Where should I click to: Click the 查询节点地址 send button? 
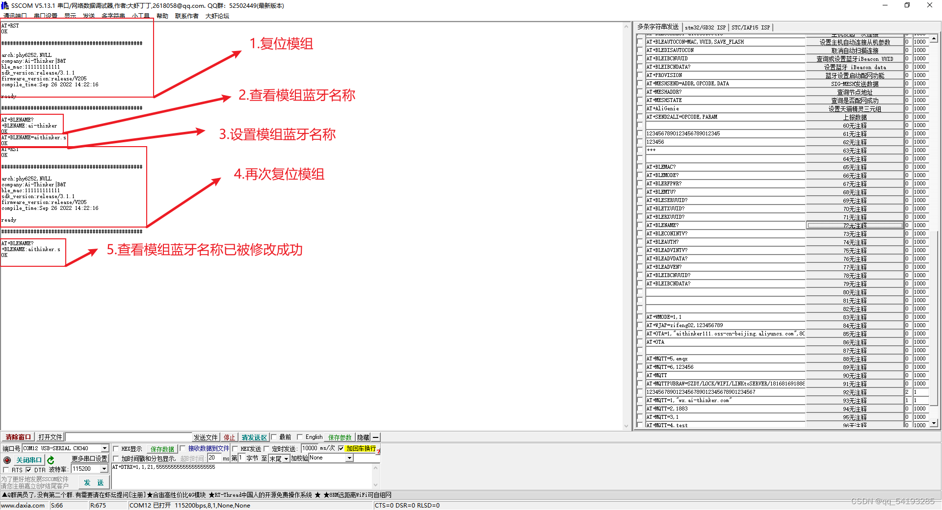pyautogui.click(x=855, y=92)
